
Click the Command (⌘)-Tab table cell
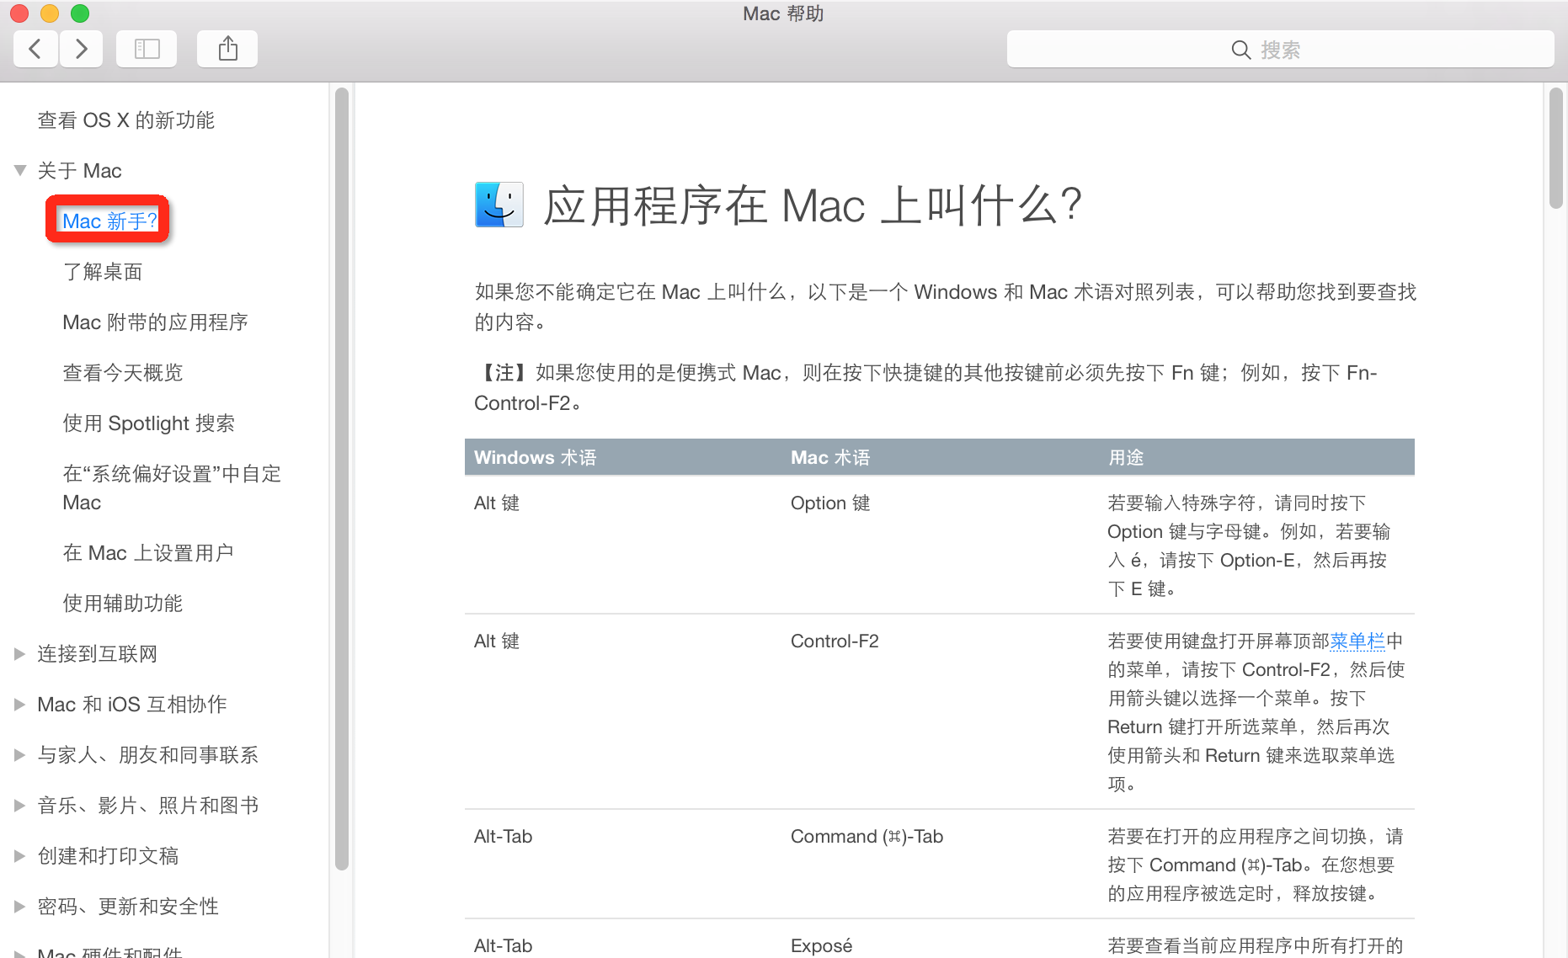[x=867, y=837]
